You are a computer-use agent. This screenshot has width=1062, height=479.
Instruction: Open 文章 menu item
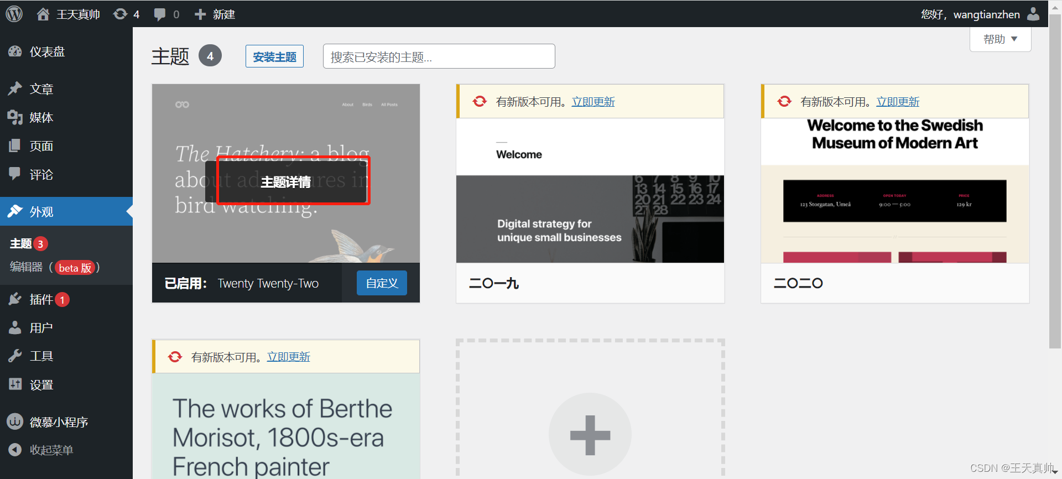[66, 88]
